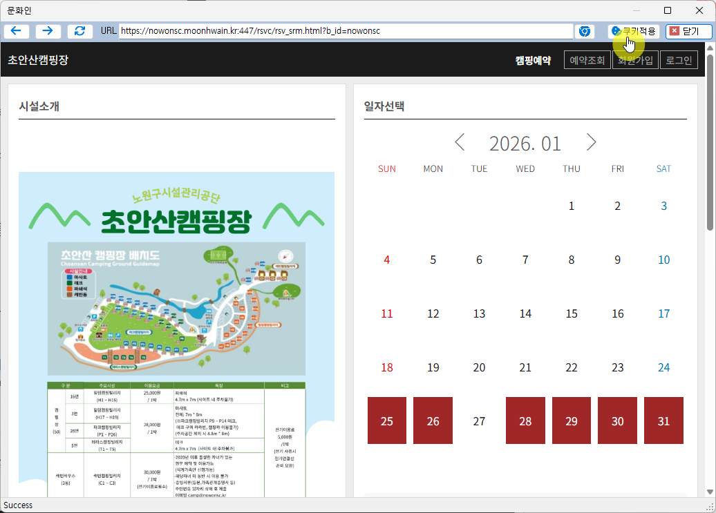Image resolution: width=716 pixels, height=513 pixels.
Task: Select January 29 on the calendar
Action: pyautogui.click(x=572, y=420)
